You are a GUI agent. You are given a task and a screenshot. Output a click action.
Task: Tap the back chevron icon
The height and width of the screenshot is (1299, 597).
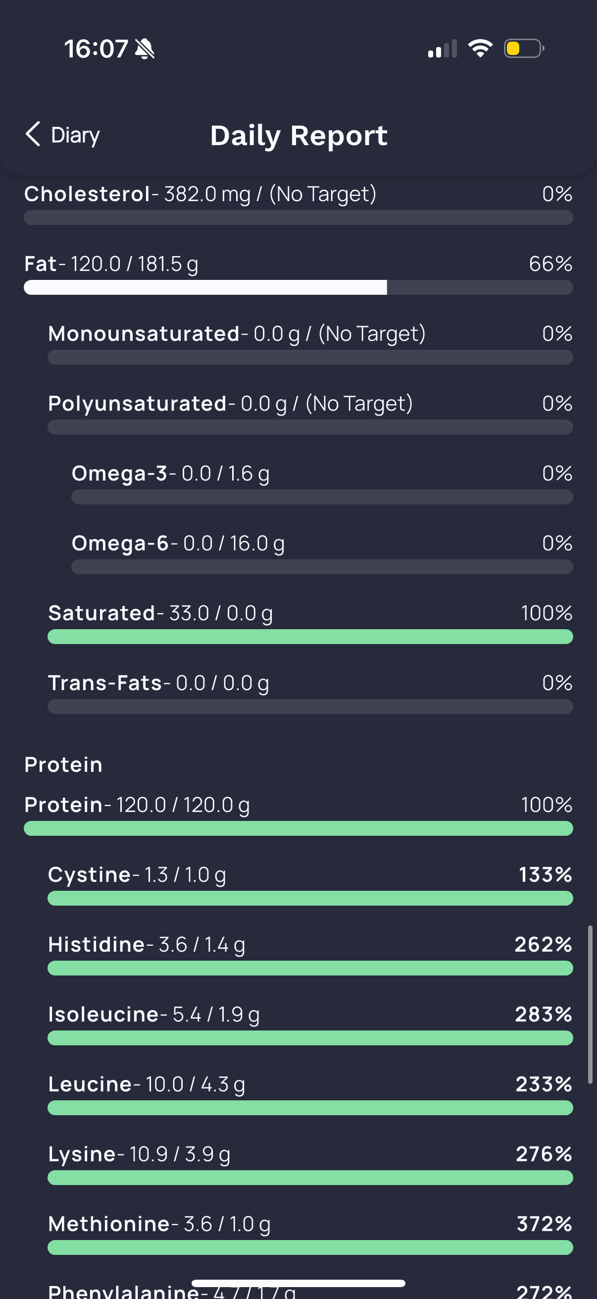tap(33, 135)
